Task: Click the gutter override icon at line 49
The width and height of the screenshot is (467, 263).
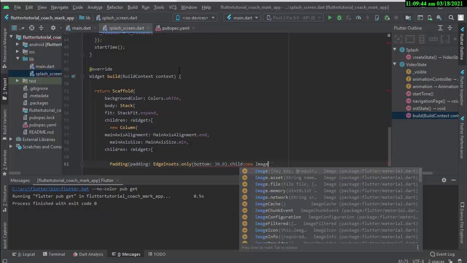Action: tap(73, 76)
